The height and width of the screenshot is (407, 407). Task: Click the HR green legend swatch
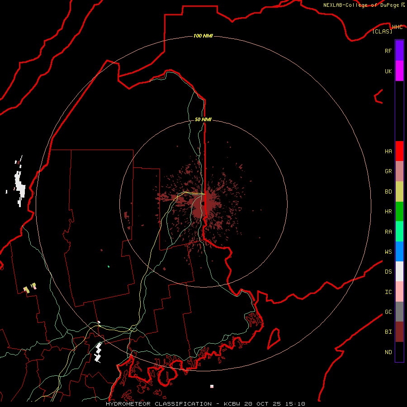(399, 212)
